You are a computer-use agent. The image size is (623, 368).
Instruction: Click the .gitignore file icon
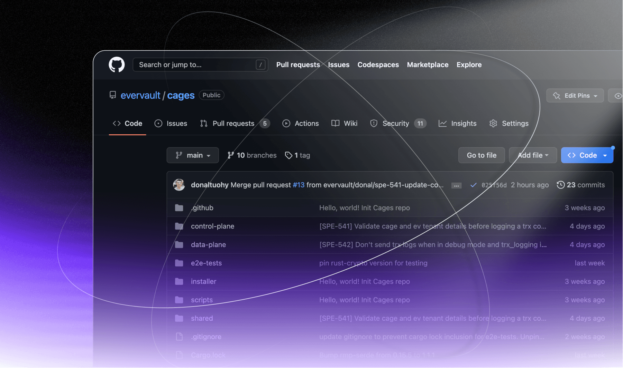pos(179,337)
